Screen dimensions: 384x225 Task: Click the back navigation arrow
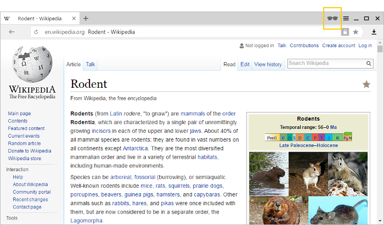[x=12, y=32]
